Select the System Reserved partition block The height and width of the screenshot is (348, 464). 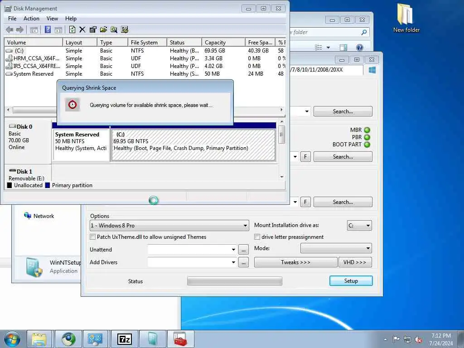click(x=81, y=145)
